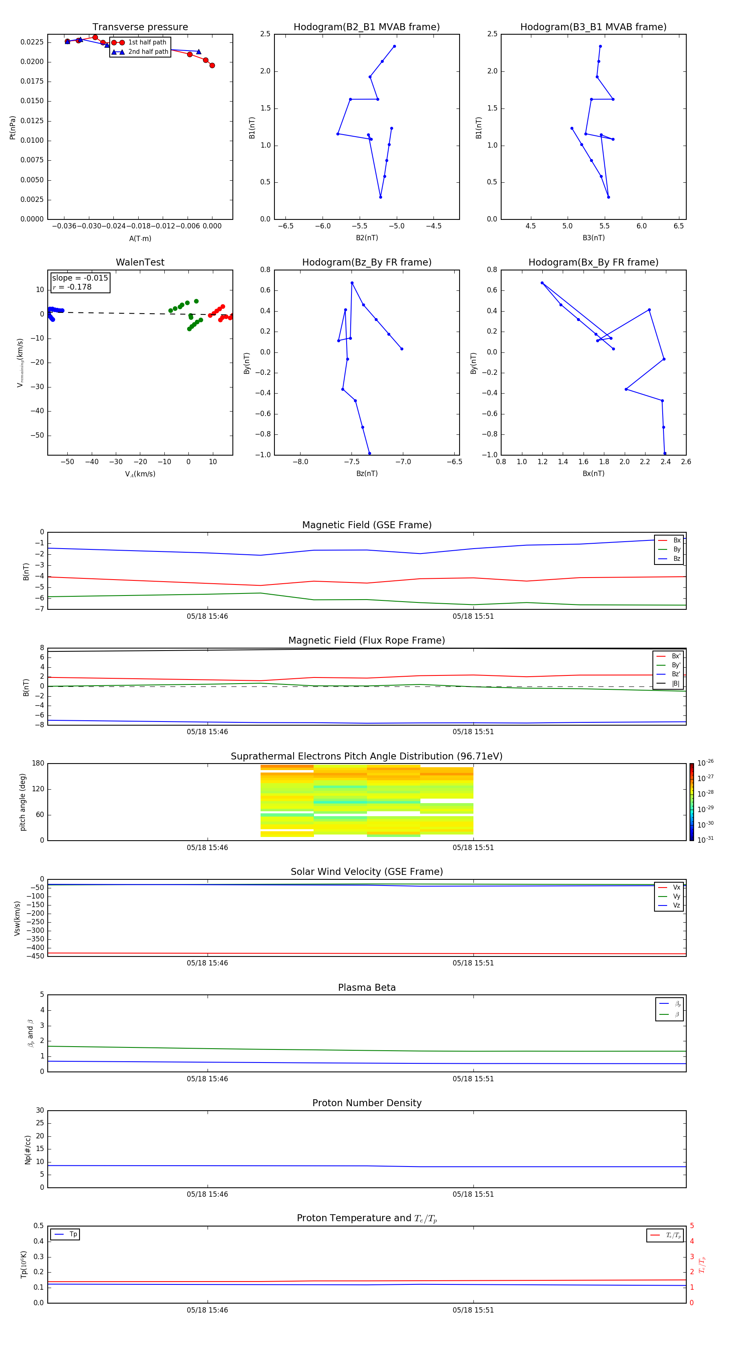Select the "Hodogram(Bx_By FR frame)" title
This screenshot has height=1346, width=734.
pos(593,262)
